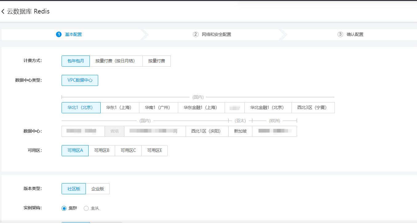
Task: Select 华东1（上海）region
Action: pyautogui.click(x=120, y=108)
